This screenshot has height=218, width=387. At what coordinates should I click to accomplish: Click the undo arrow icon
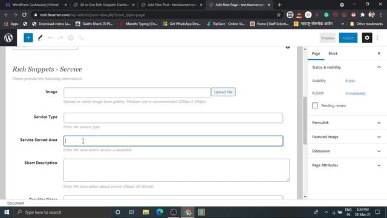pos(50,38)
